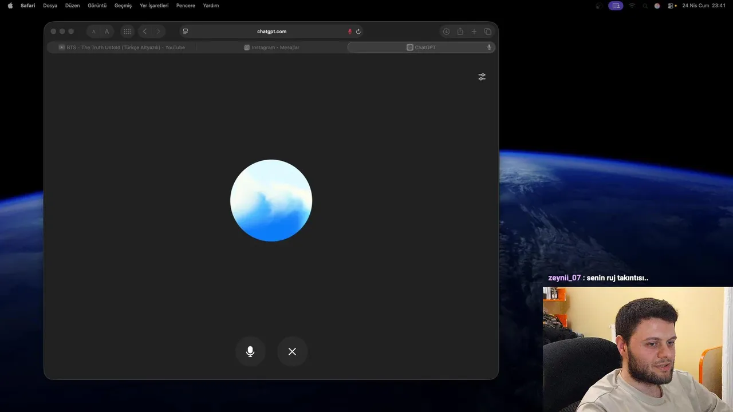Open the Safari start page grid icon
The height and width of the screenshot is (412, 733).
point(127,31)
